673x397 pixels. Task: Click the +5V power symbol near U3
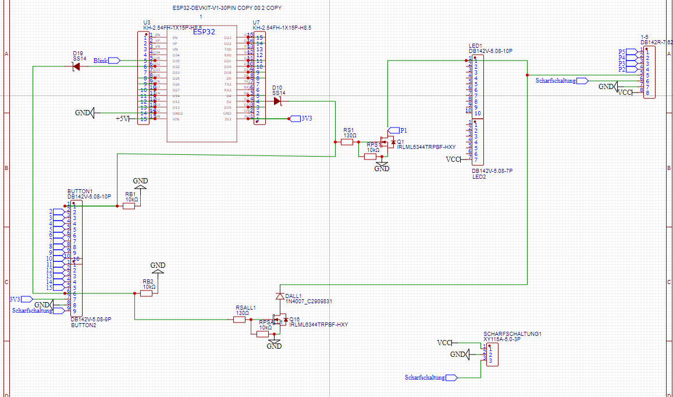(x=123, y=119)
